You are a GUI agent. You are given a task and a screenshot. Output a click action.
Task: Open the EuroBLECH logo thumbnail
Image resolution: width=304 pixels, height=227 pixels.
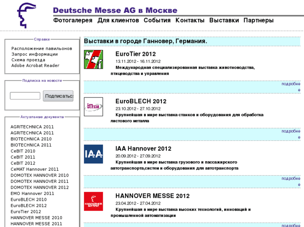93,107
